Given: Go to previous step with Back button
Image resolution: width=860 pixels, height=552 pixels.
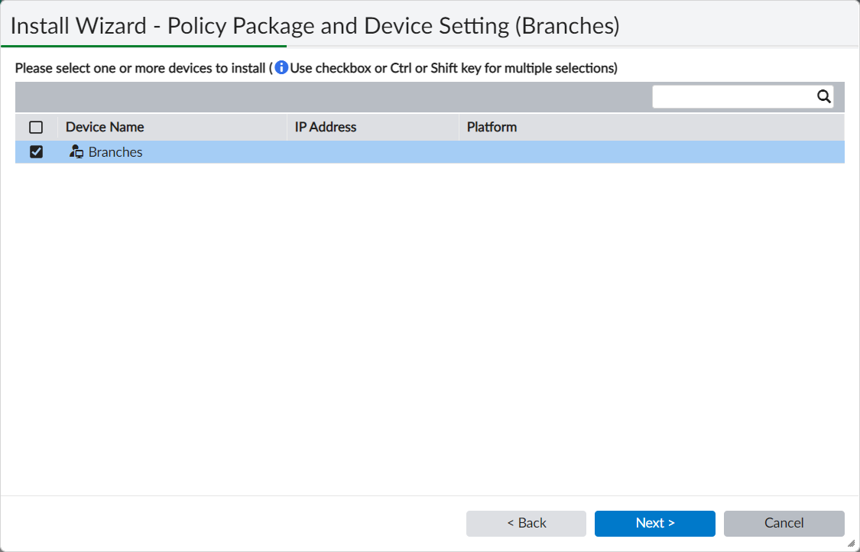Looking at the screenshot, I should click(526, 524).
